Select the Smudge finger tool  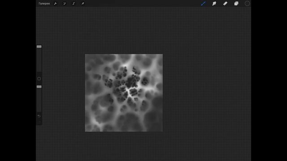214,4
